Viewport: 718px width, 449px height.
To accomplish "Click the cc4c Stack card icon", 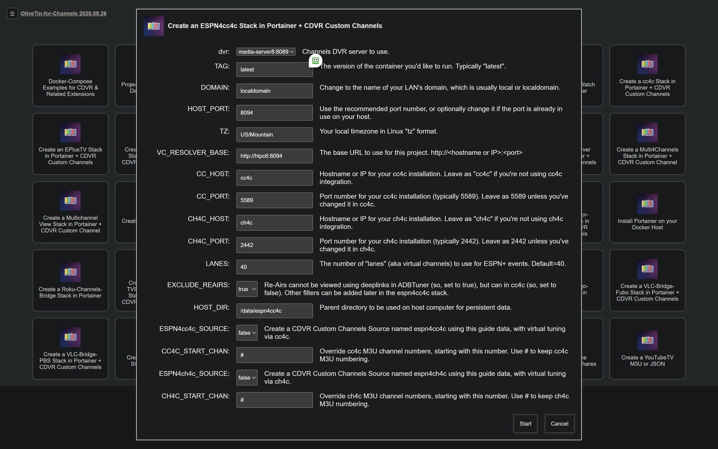I will [647, 64].
